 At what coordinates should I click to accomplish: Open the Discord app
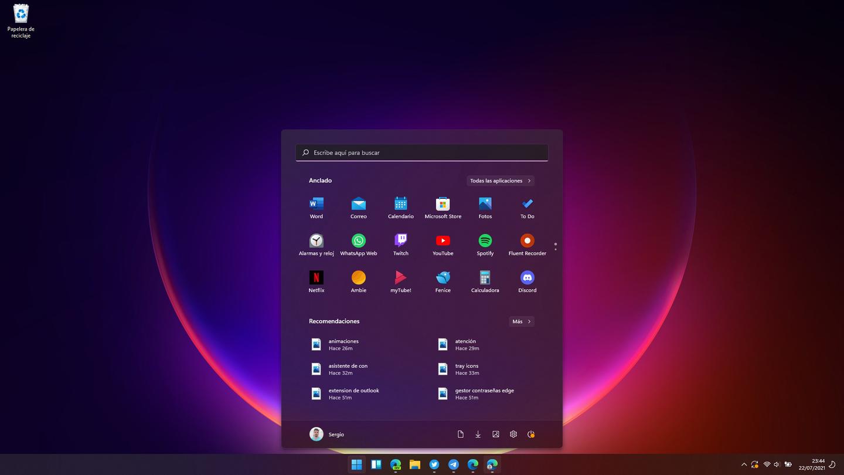point(527,281)
